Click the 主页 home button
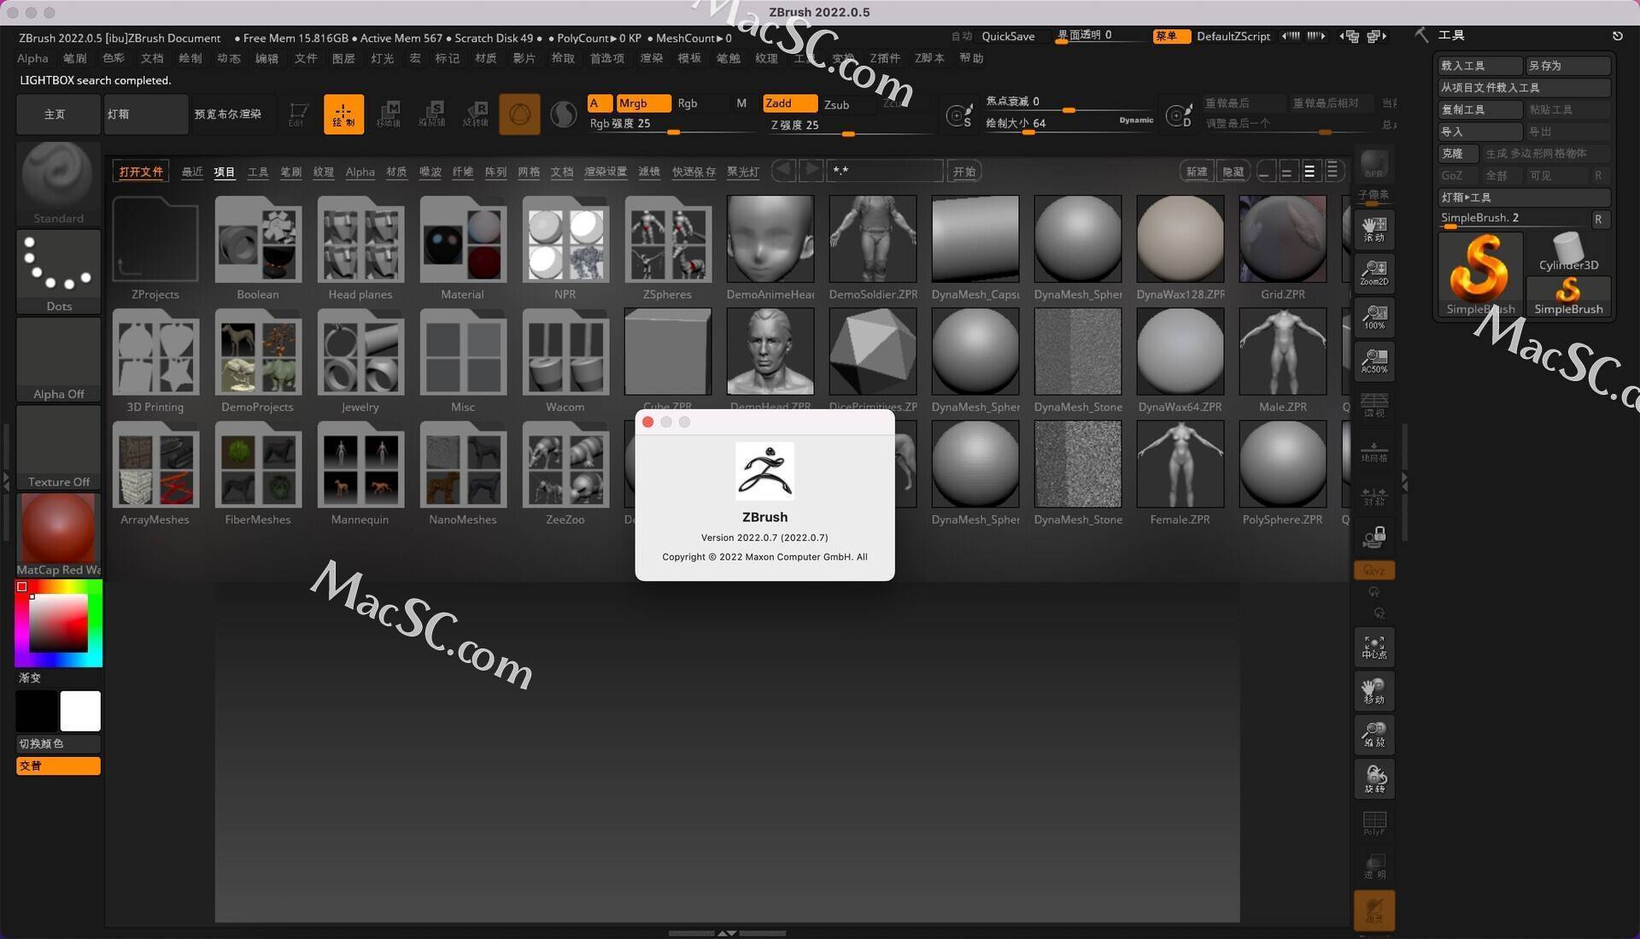1640x939 pixels. (58, 114)
